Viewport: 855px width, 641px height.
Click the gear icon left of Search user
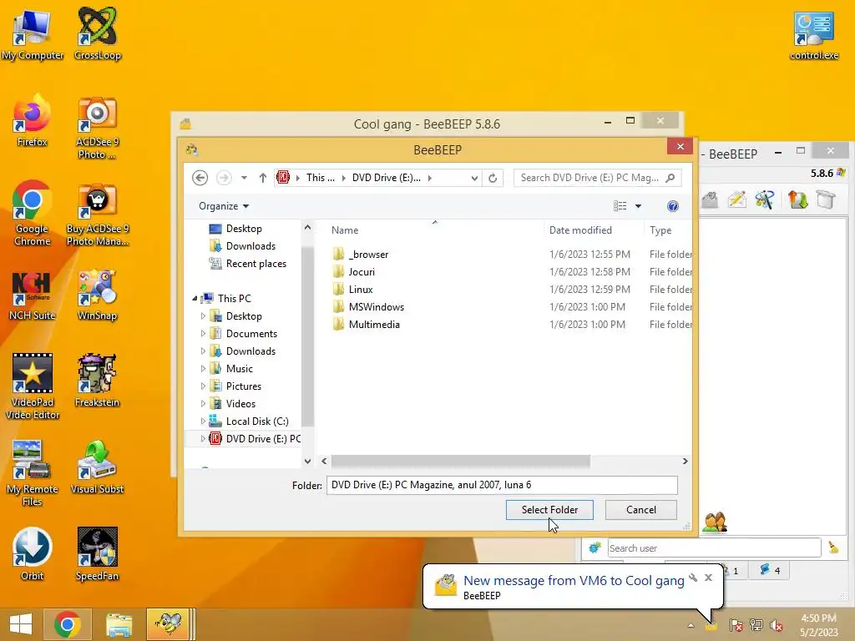point(594,548)
